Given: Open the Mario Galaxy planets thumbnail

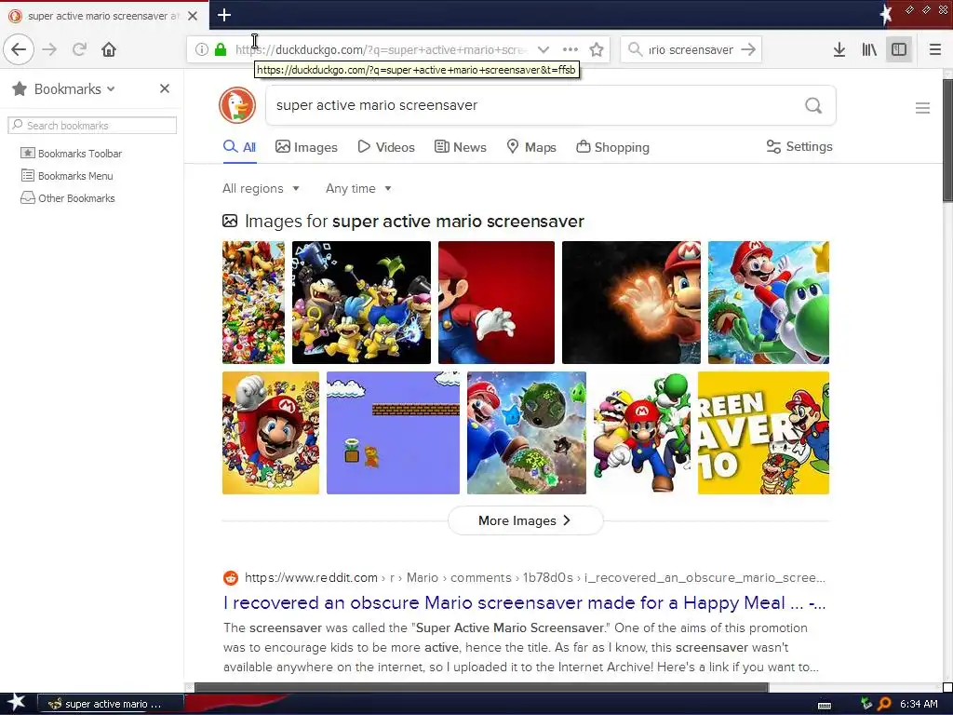Looking at the screenshot, I should (x=527, y=433).
